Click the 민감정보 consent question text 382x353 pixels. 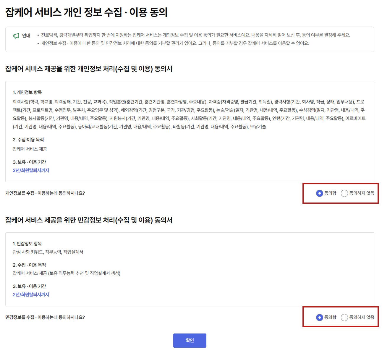[45, 318]
